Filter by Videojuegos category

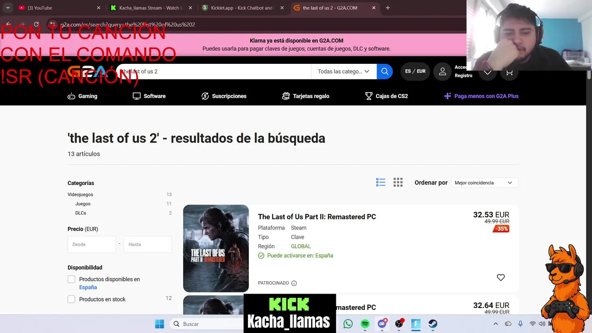[80, 195]
